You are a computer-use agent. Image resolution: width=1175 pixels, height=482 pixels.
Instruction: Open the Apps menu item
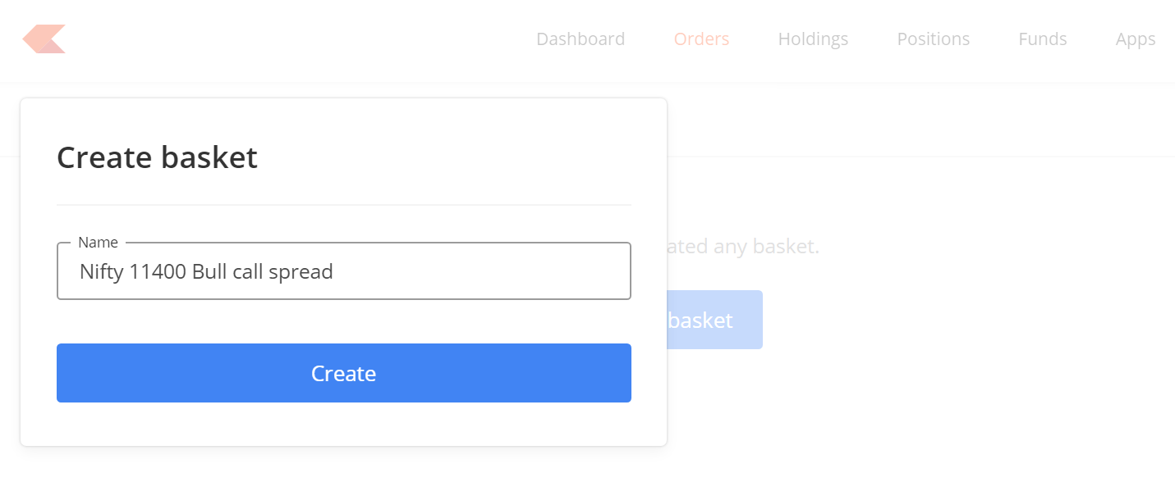(x=1136, y=39)
